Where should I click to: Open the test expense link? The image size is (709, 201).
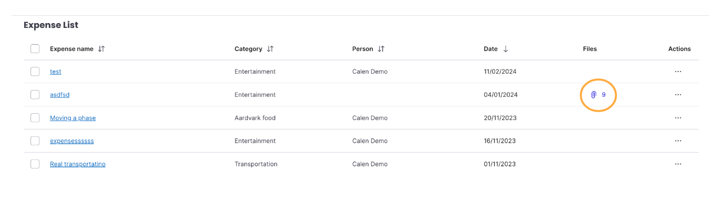55,72
